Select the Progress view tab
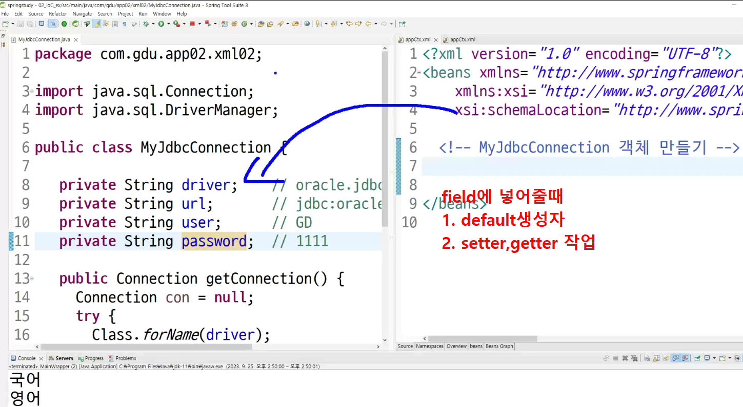Viewport: 743px width, 407px height. point(90,358)
